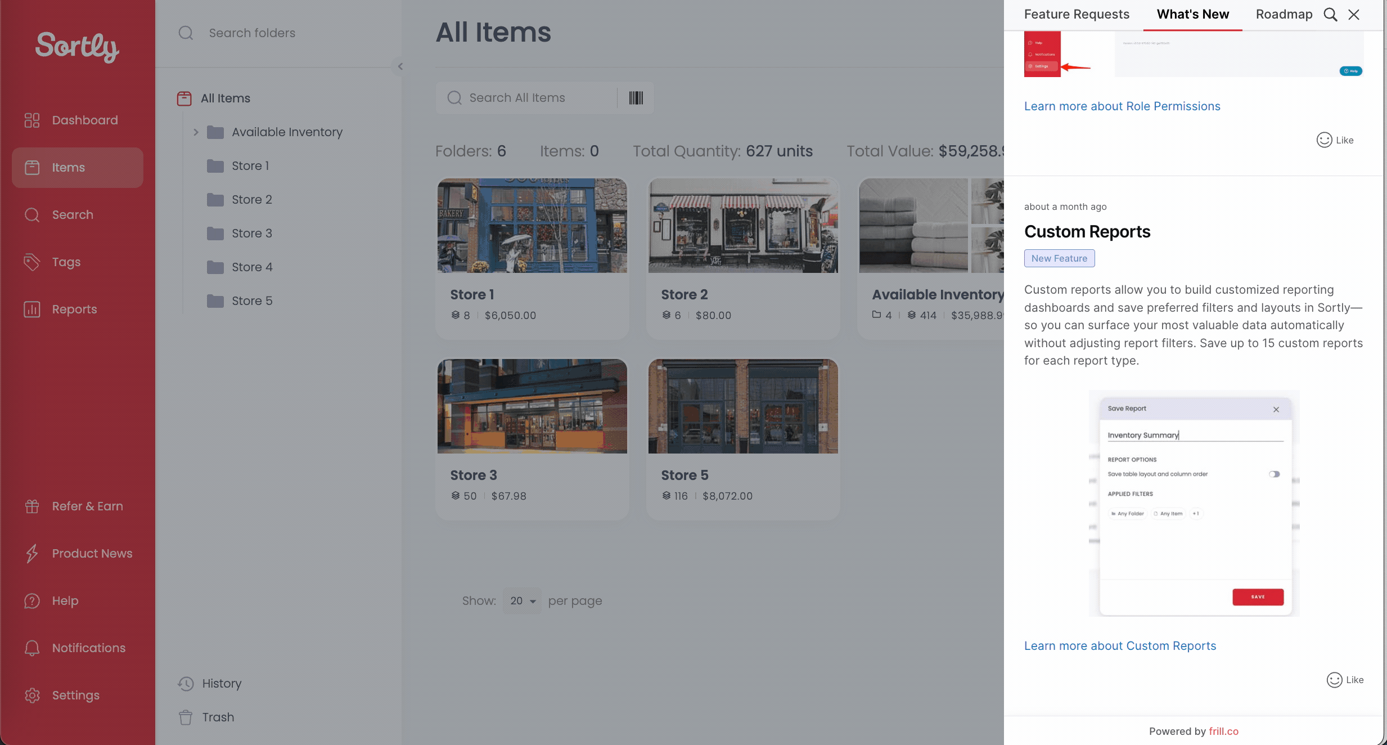
Task: Collapse the folder panel arrow
Action: [x=400, y=66]
